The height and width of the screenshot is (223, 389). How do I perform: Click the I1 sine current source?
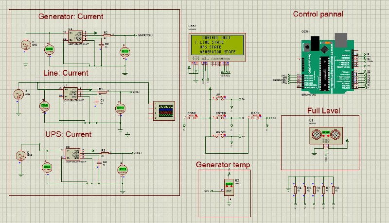26,45
